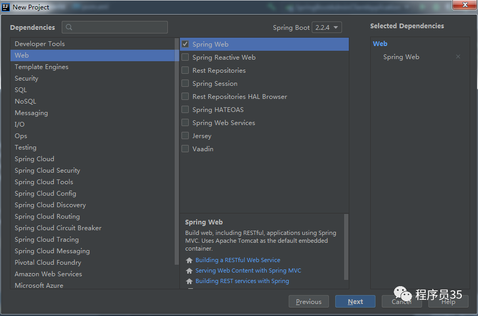This screenshot has height=316, width=478.
Task: Click the Dependencies search input field
Action: (115, 27)
